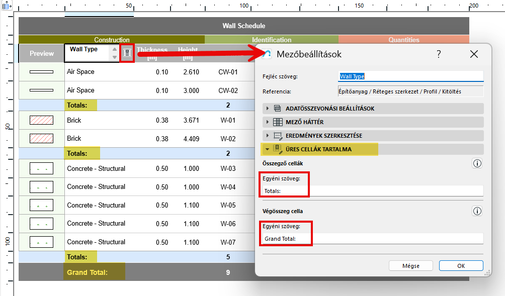Click the Totals: cell below Concrete rows
Viewport: 505px width, 296px height.
(77, 257)
